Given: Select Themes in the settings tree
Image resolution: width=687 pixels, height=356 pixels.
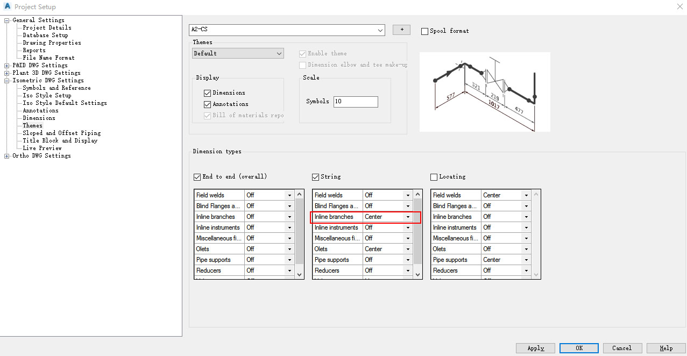Looking at the screenshot, I should tap(32, 126).
